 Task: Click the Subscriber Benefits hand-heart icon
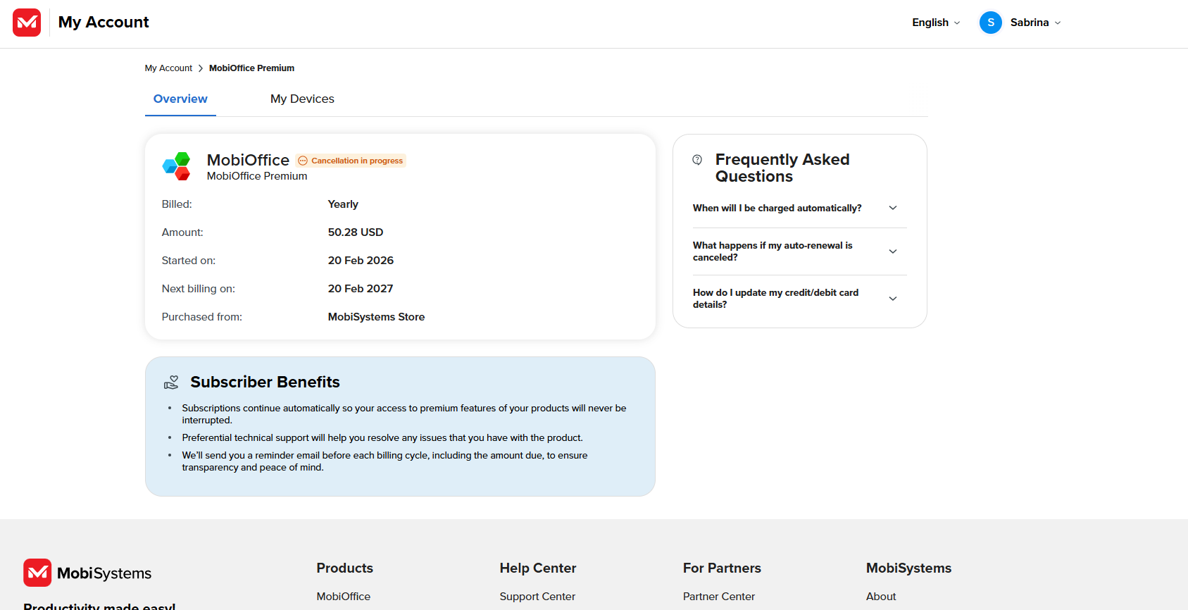pos(171,382)
